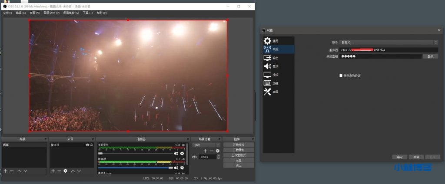Screen dimensions: 445x184
Task: Select the Output (输出) settings icon
Action: 267,58
